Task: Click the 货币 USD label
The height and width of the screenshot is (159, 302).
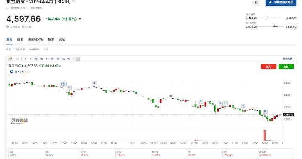Action: point(36,8)
